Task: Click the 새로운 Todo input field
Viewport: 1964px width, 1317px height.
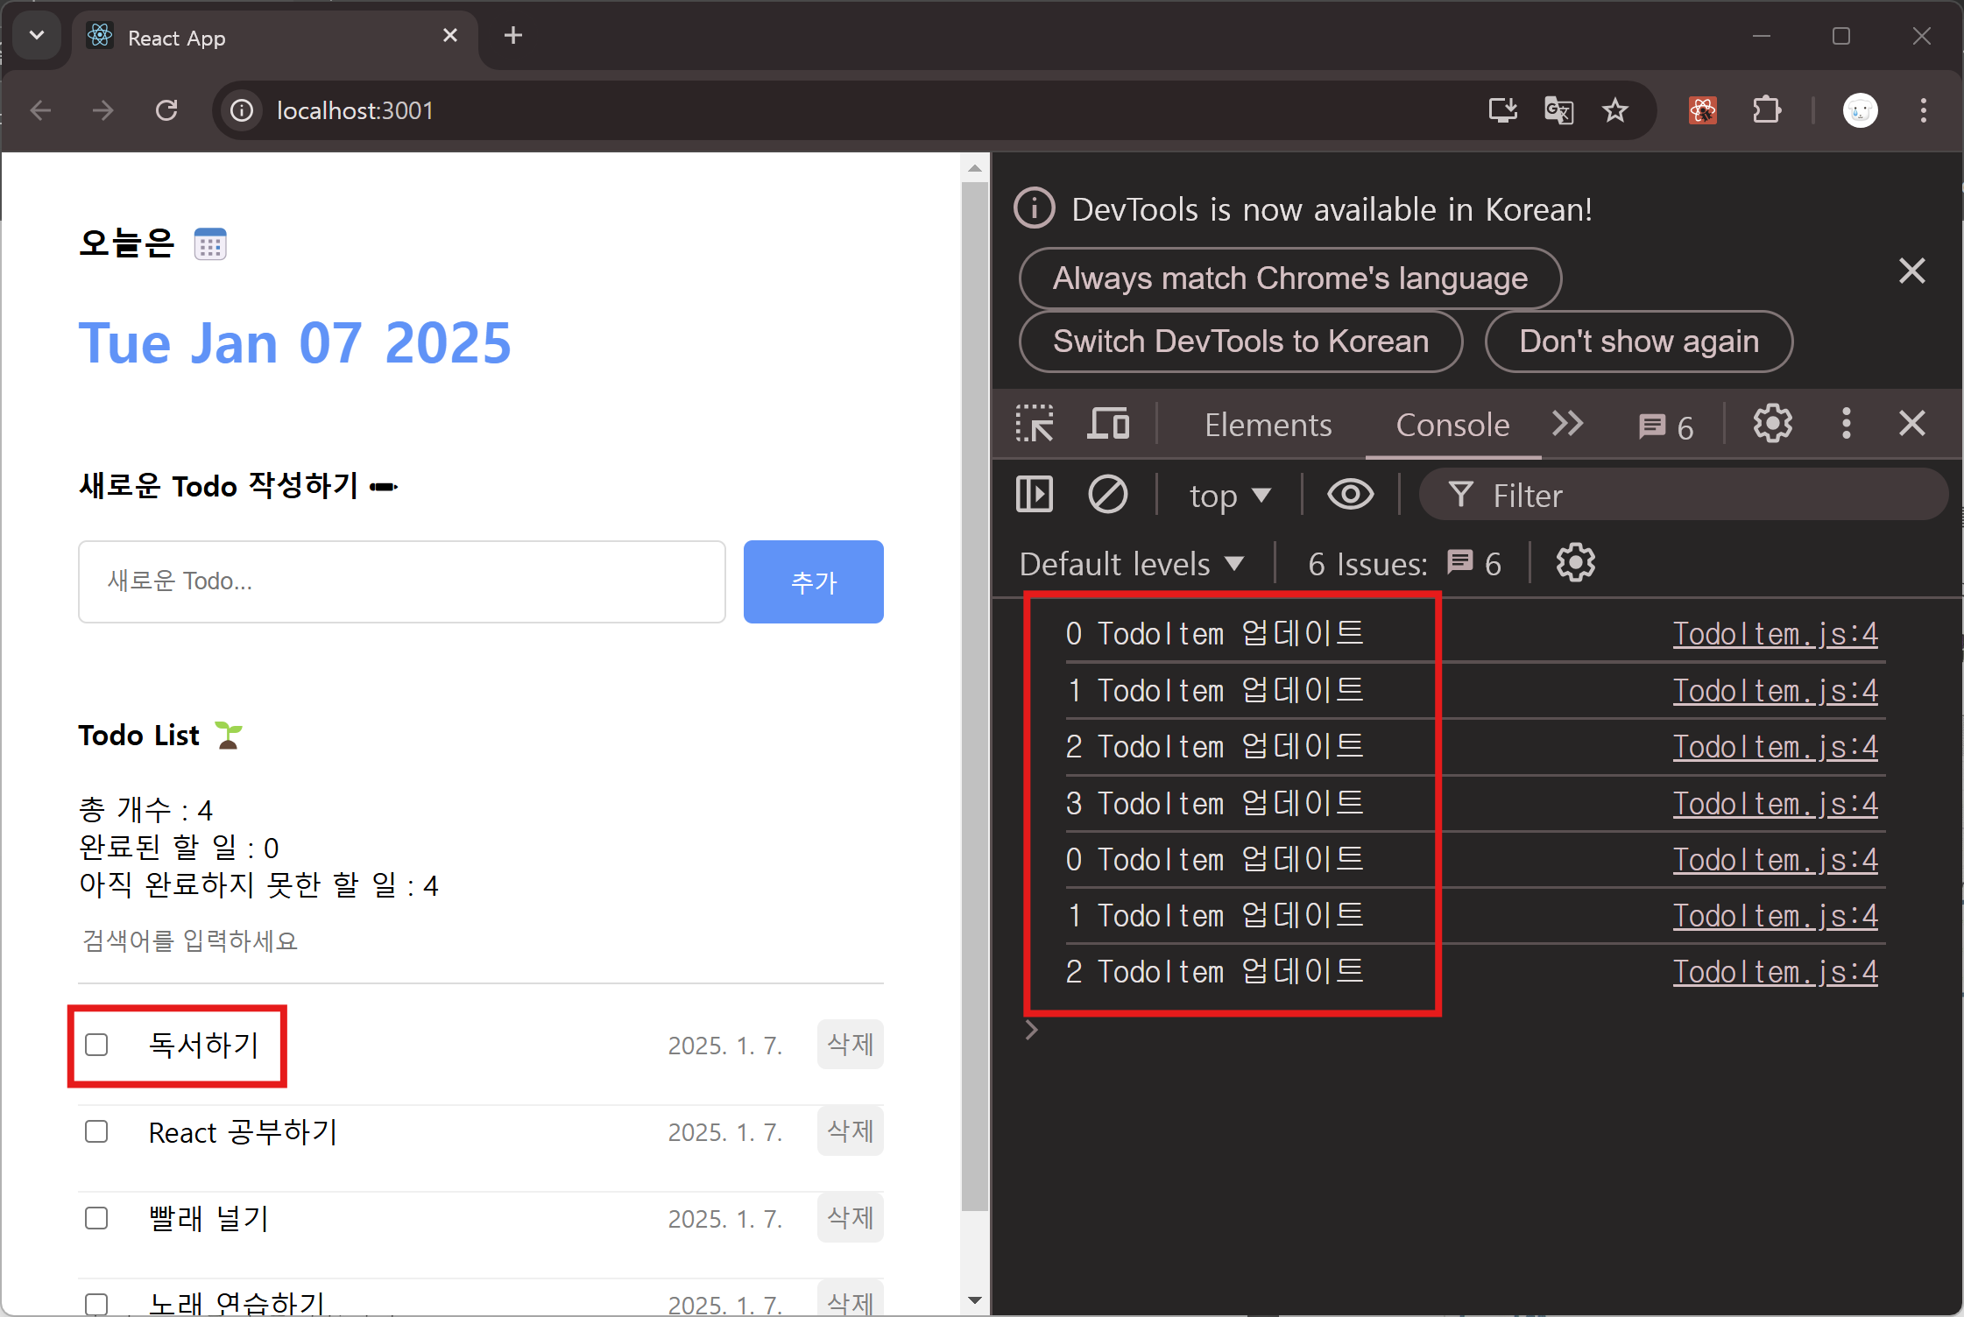Action: click(x=402, y=581)
